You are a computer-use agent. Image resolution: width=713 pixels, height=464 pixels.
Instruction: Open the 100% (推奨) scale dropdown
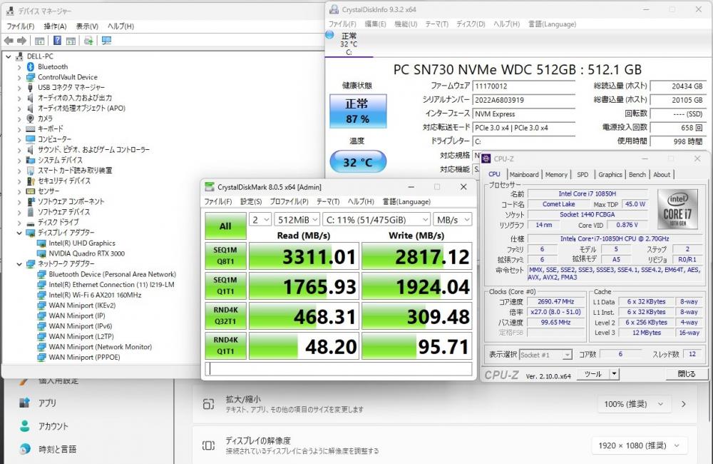[634, 404]
